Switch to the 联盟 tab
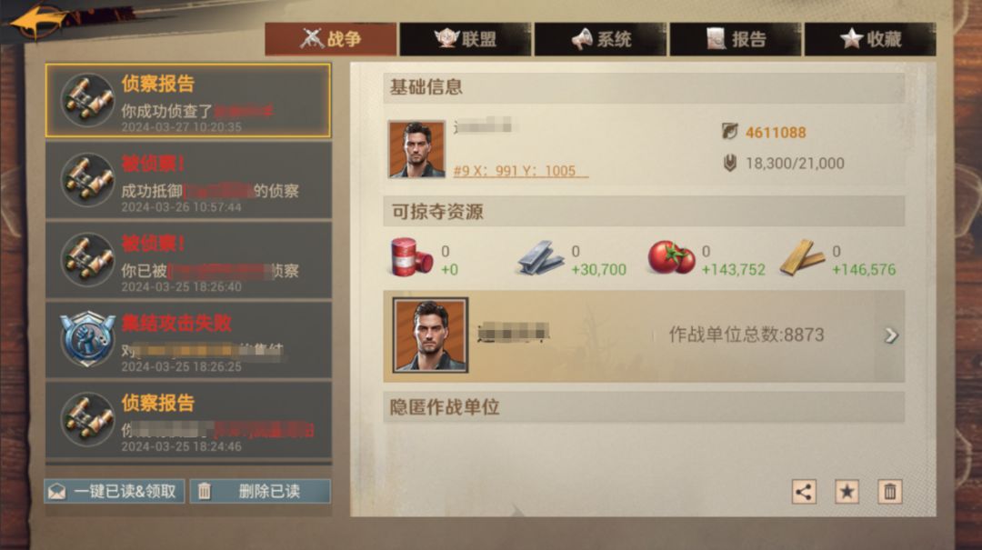This screenshot has height=550, width=982. pos(466,39)
